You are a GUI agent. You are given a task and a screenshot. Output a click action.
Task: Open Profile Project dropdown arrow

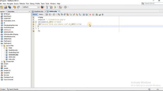tap(68, 7)
